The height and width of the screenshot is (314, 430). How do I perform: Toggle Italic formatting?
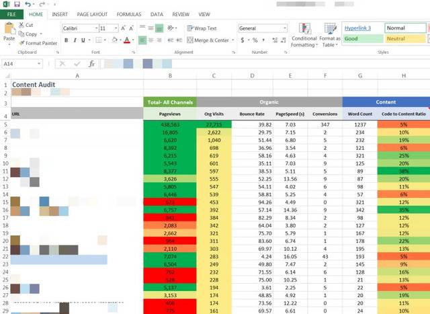coord(75,40)
